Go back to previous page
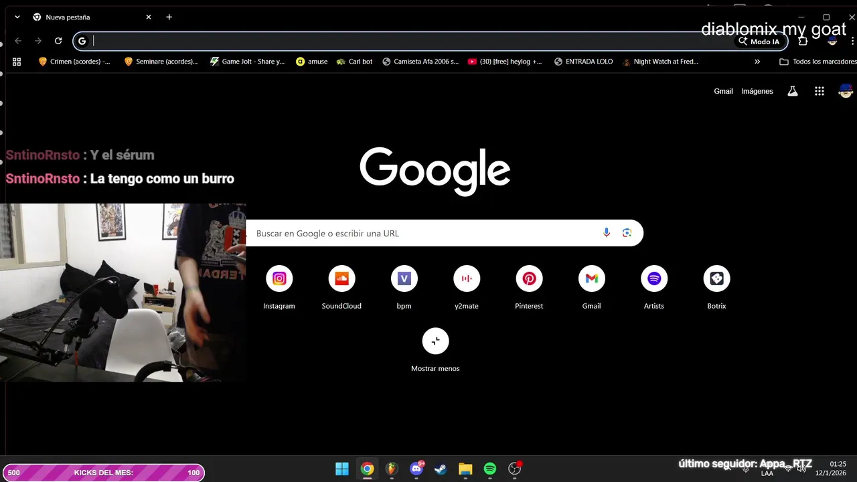The height and width of the screenshot is (482, 857). click(18, 41)
